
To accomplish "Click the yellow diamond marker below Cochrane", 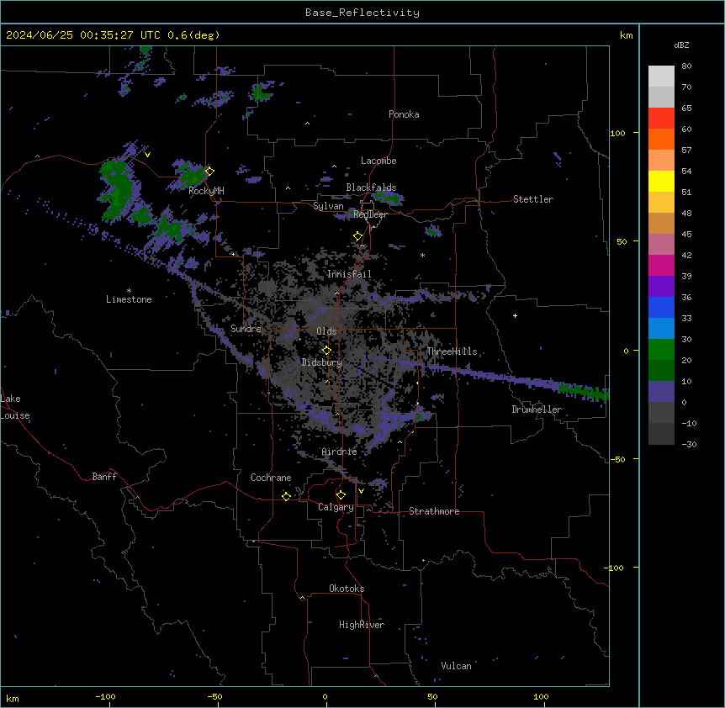I will [x=286, y=496].
